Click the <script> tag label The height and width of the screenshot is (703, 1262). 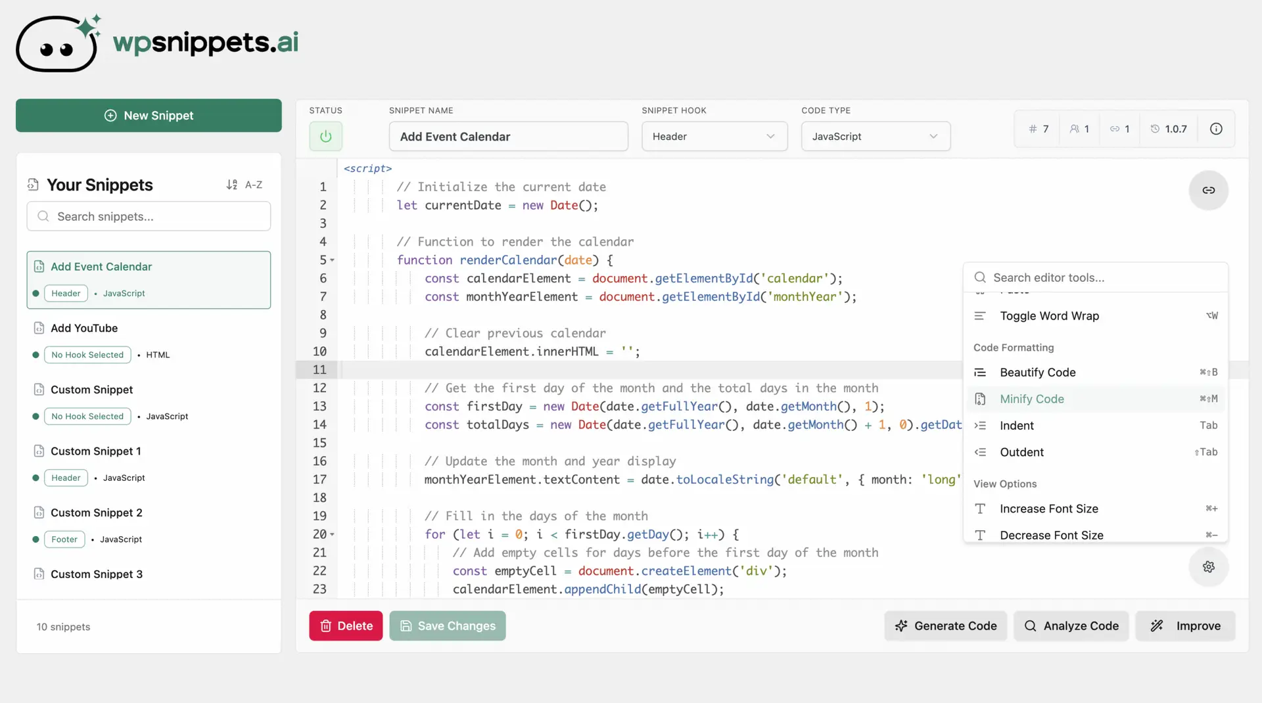point(367,169)
